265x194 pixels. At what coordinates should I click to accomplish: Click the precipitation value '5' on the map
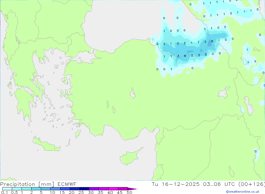tap(212, 41)
